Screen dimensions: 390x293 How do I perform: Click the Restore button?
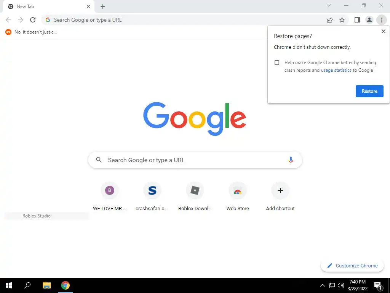pyautogui.click(x=369, y=91)
